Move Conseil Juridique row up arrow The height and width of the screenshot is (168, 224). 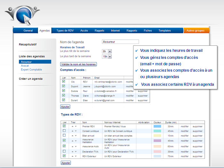[72, 131]
